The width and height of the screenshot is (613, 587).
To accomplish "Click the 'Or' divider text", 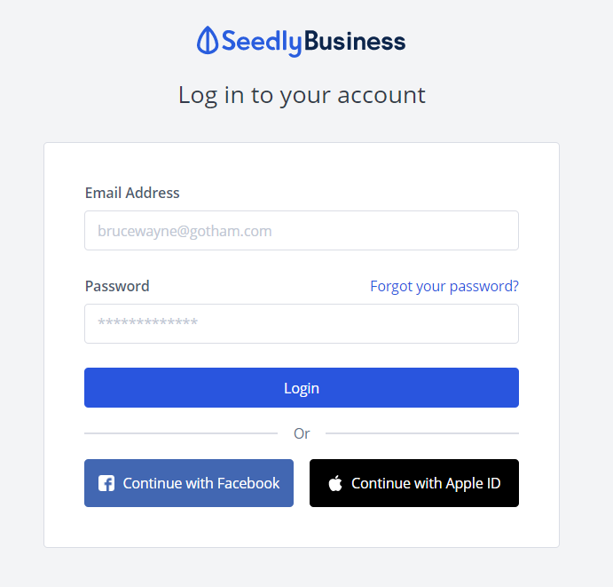I will pyautogui.click(x=302, y=433).
